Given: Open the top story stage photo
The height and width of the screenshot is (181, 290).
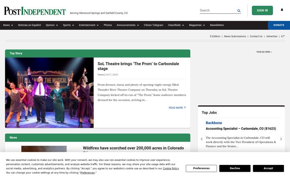Looking at the screenshot, I should point(50,93).
